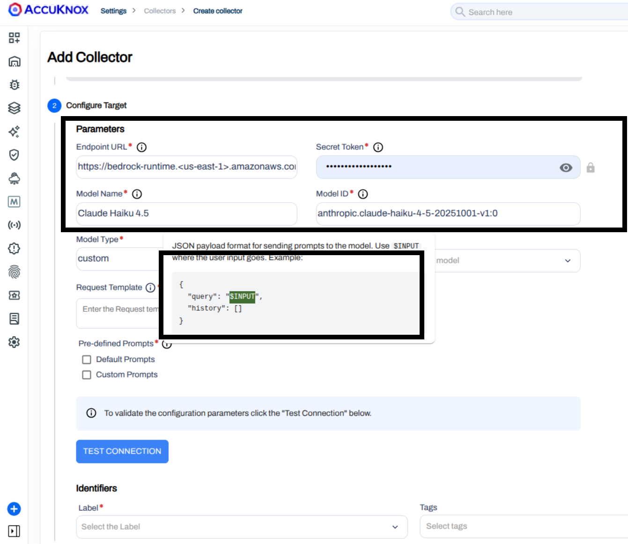628x544 pixels.
Task: Open the shield checkmark compliance icon
Action: [15, 155]
